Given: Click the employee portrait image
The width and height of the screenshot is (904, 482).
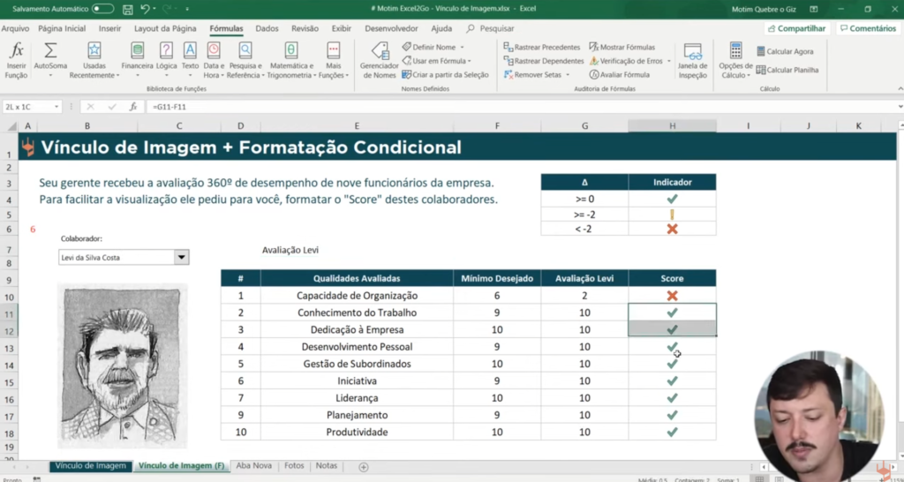Looking at the screenshot, I should 122,366.
